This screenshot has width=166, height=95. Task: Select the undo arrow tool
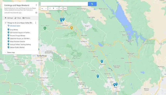[x=42, y=9]
